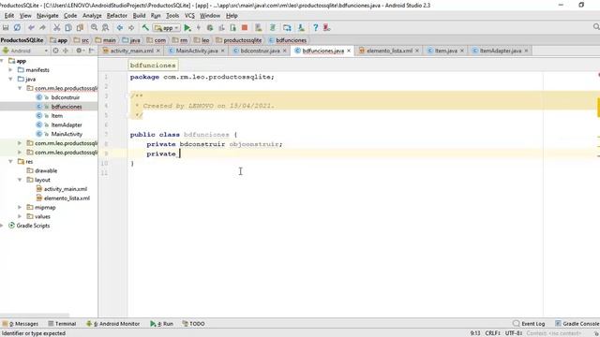Open the SDK Manager download icon
Image resolution: width=600 pixels, height=337 pixels.
click(301, 27)
